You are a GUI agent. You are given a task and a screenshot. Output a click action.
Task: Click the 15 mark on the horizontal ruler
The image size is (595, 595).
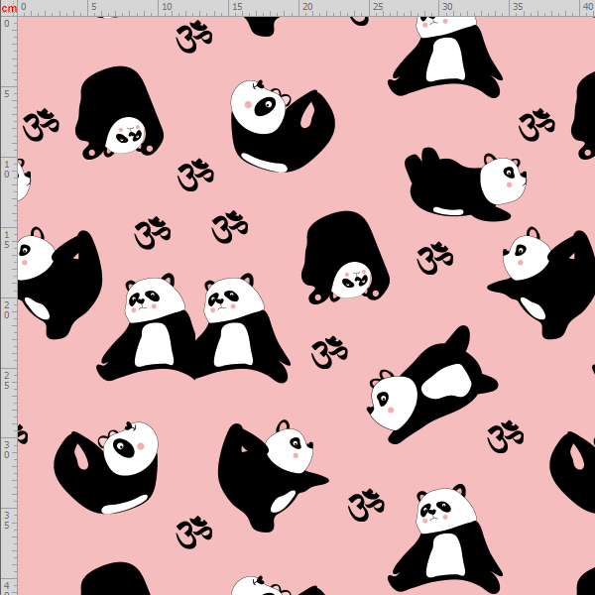237,7
